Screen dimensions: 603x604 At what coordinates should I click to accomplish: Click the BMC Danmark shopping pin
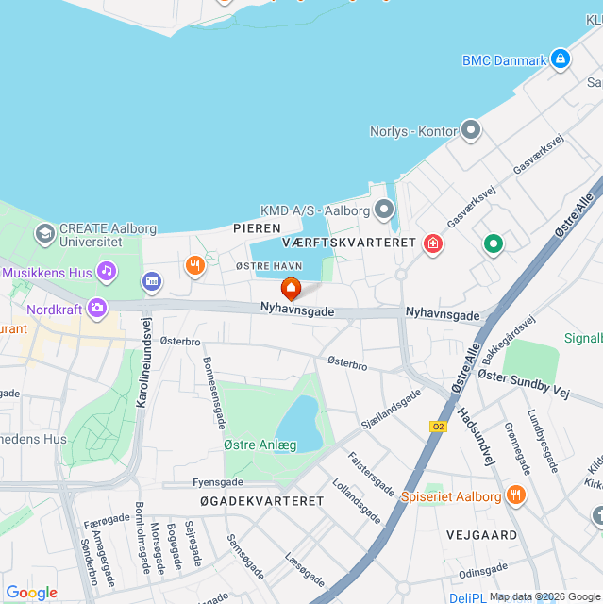[x=561, y=59]
